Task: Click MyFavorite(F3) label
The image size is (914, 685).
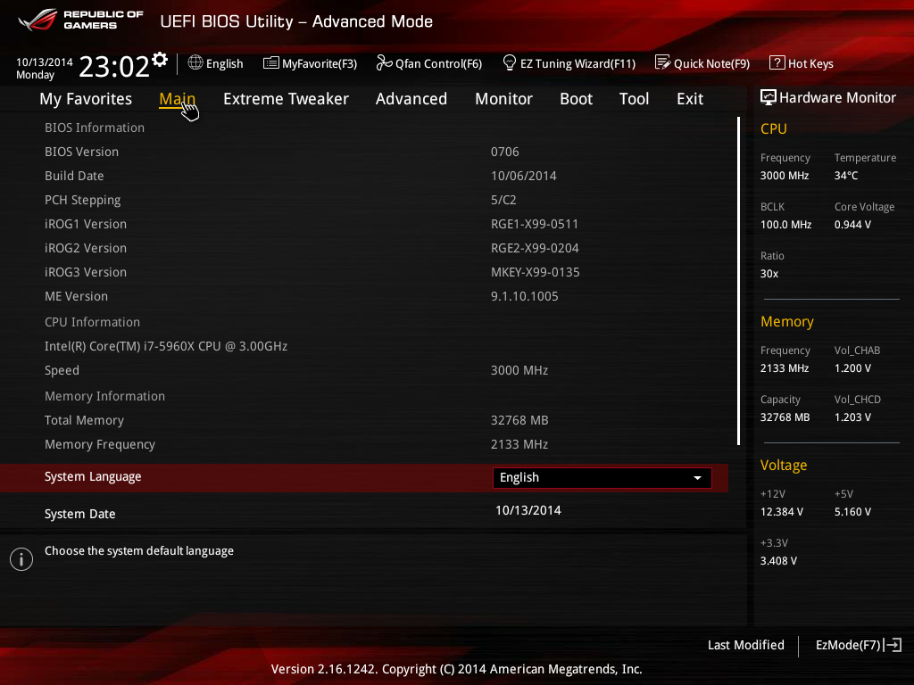Action: click(x=320, y=63)
